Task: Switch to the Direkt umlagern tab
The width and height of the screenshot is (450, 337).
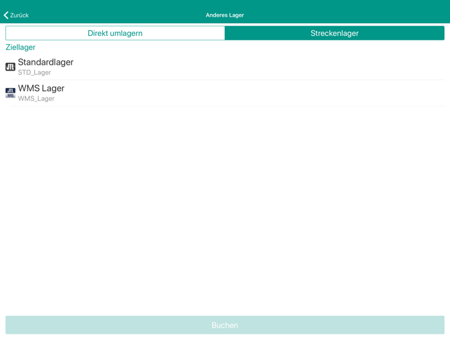Action: tap(115, 33)
